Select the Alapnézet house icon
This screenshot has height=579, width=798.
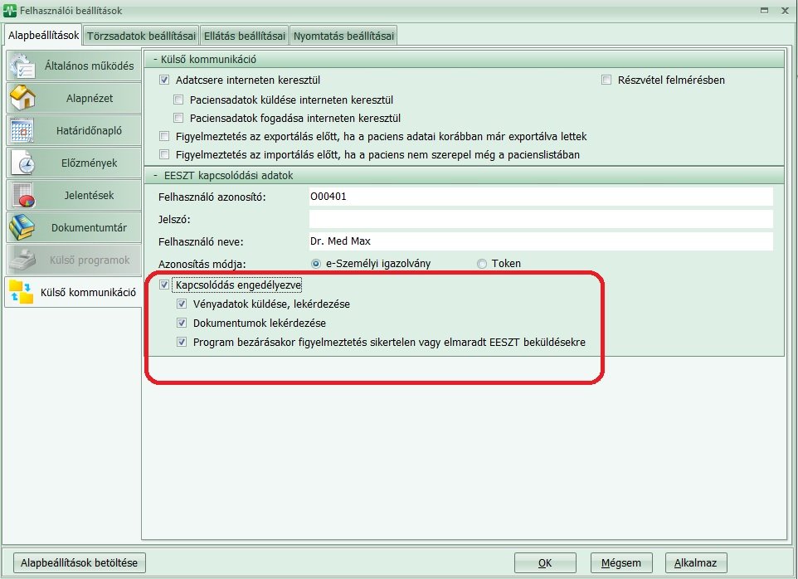coord(22,98)
